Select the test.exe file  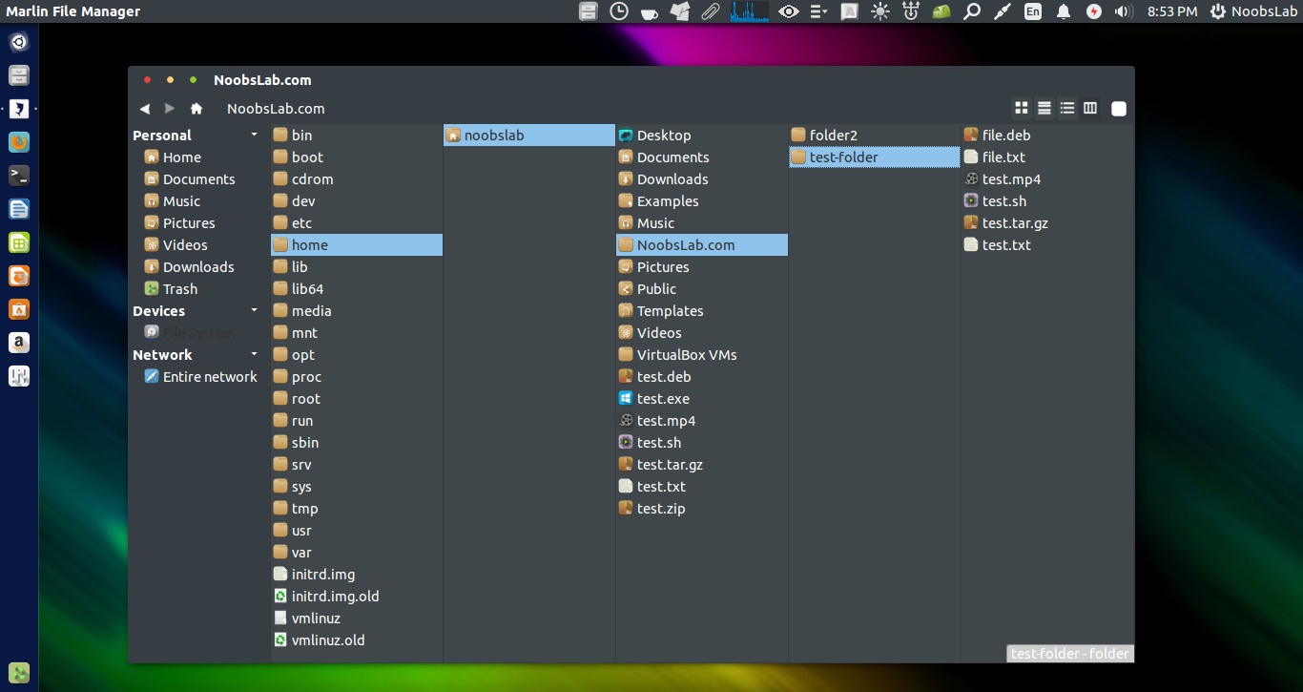[702, 399]
